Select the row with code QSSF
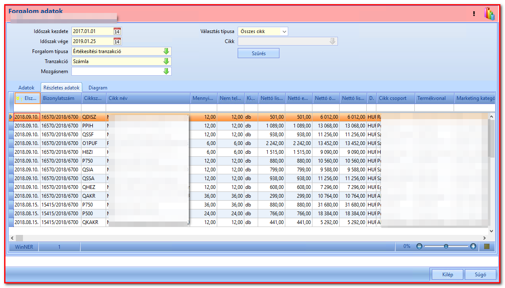Screen dimensions: 505x288 (249, 135)
